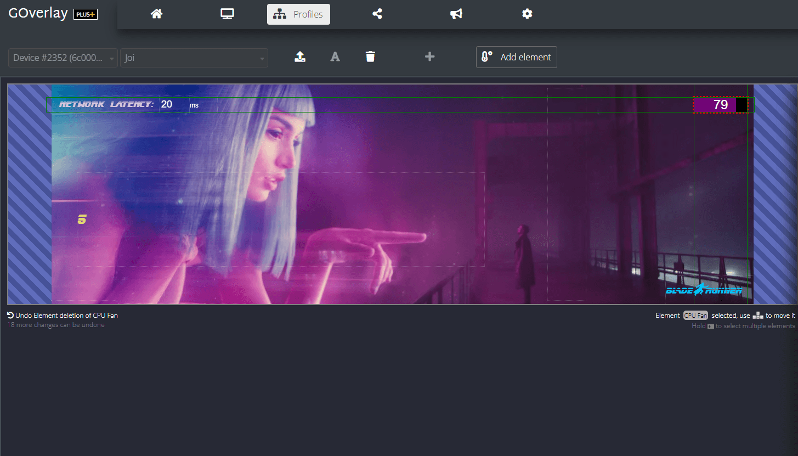Select the selected CPU Fan element showing 79
The image size is (798, 456).
point(720,105)
